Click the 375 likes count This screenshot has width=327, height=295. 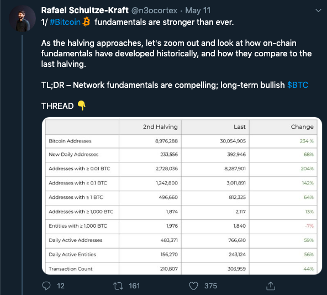click(210, 286)
